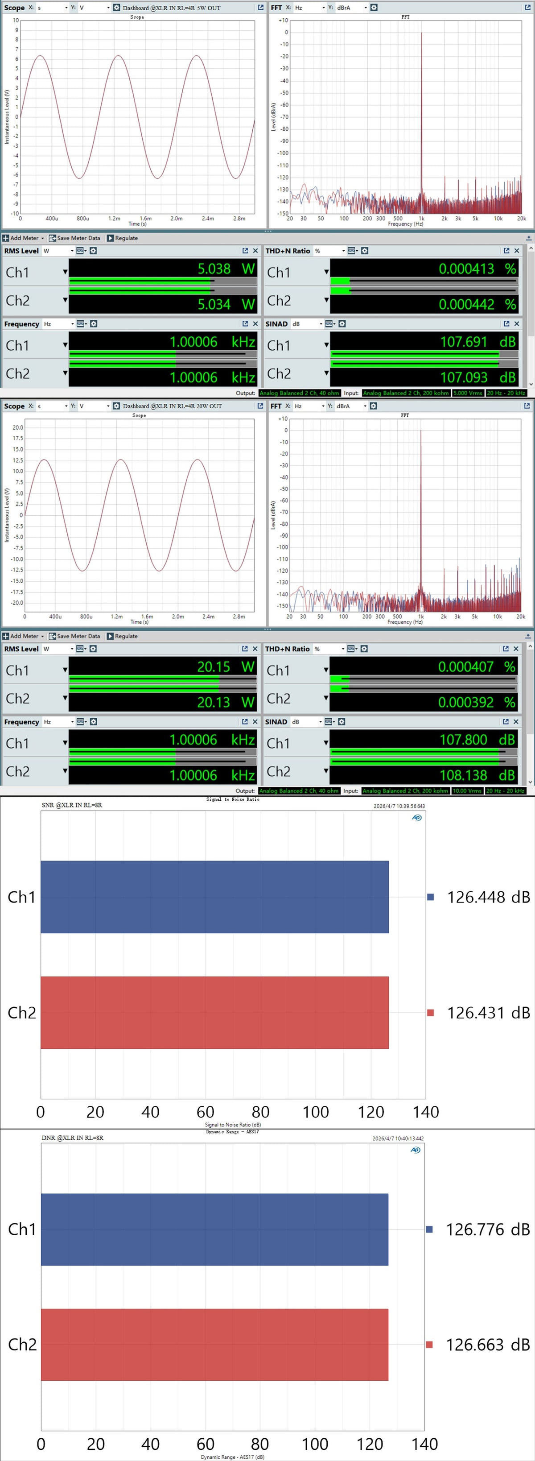Pop out the Frequency meter in 5W dashboard
535x1461 pixels.
pos(245,324)
